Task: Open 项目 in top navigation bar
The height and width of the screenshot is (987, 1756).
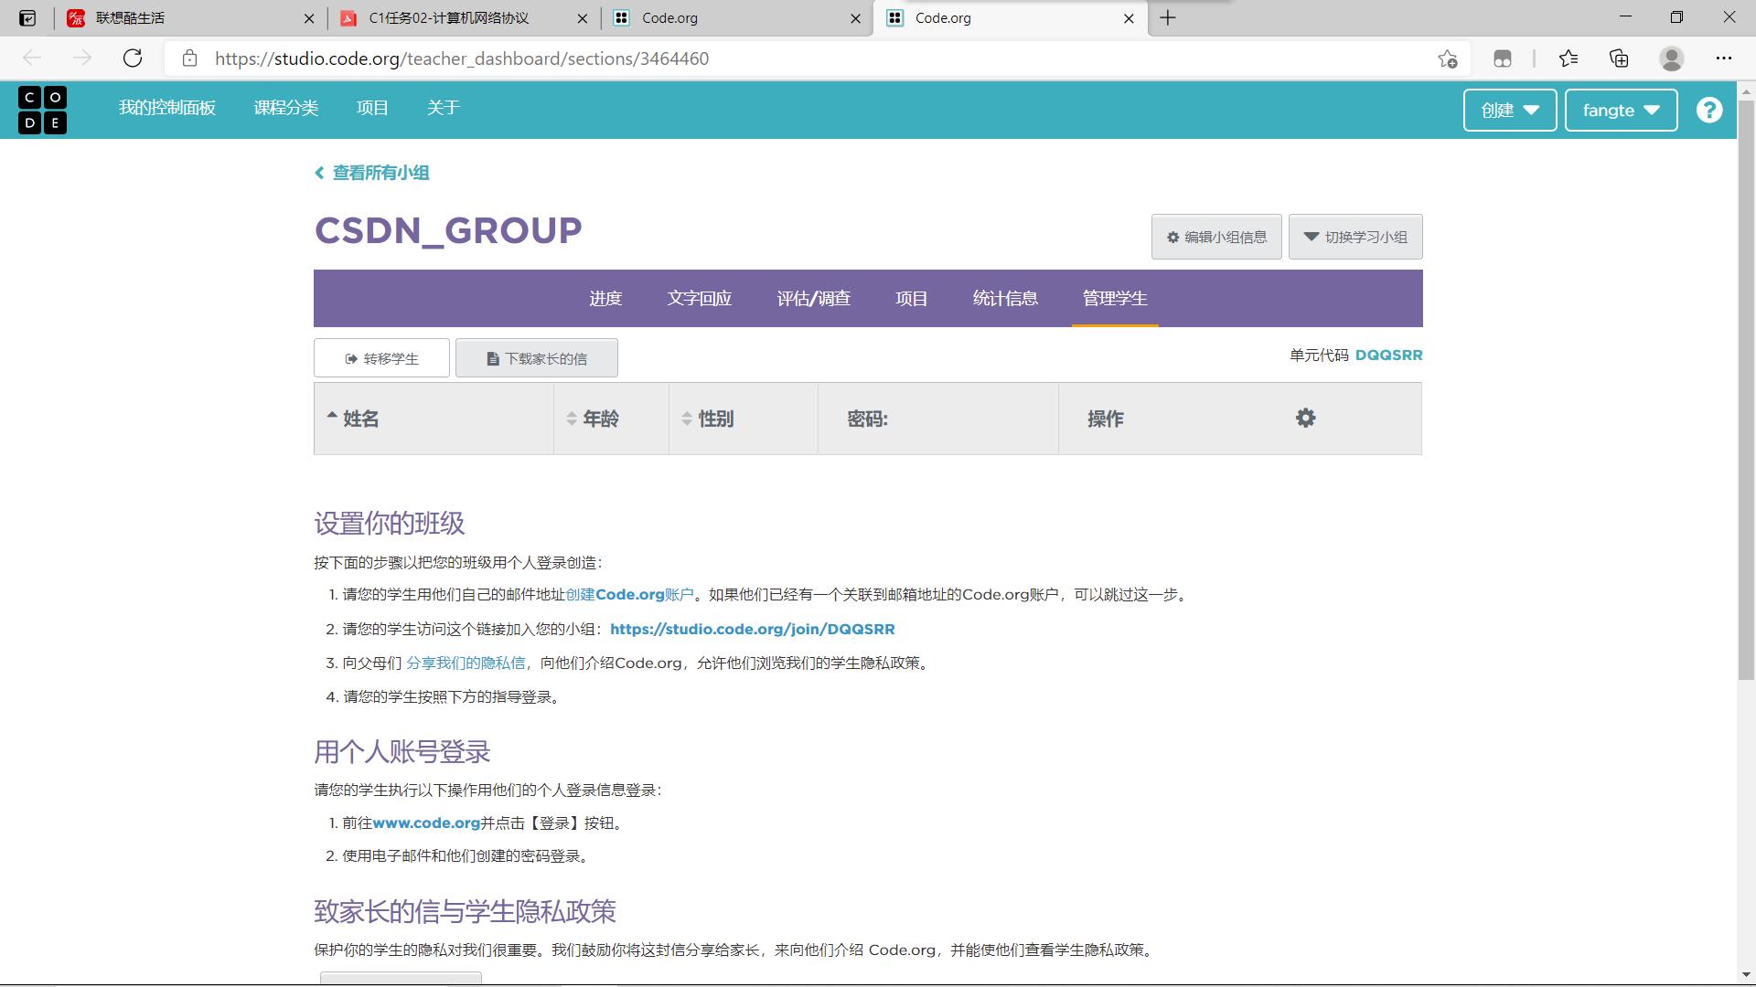Action: (372, 108)
